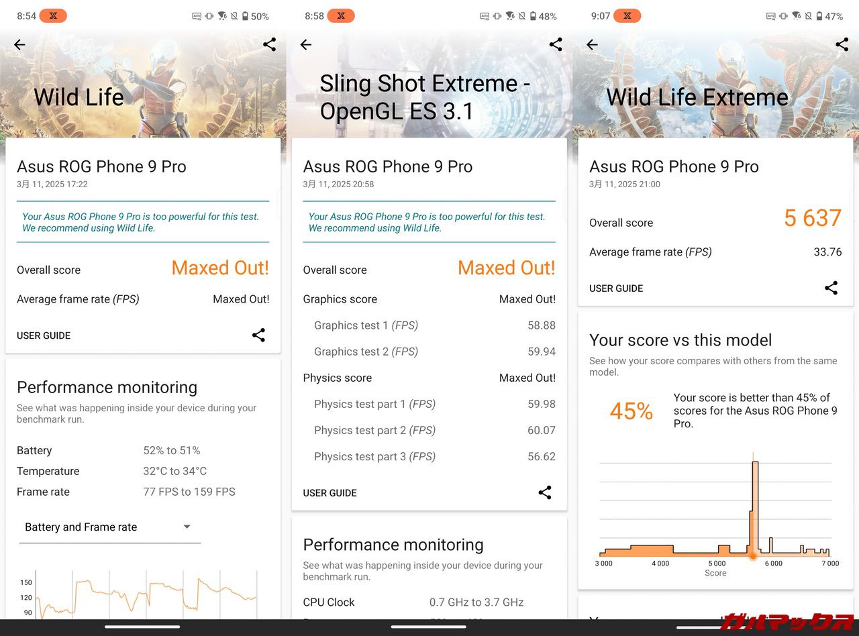Share the Wild Life result card

(x=258, y=335)
